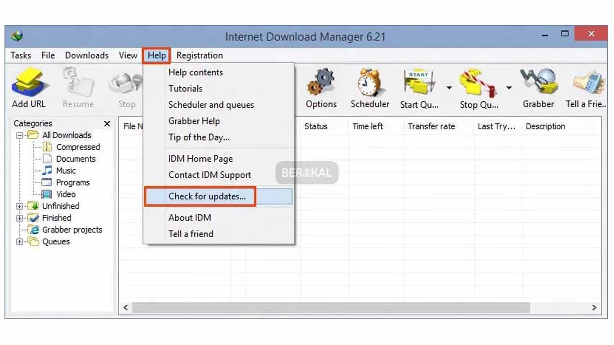
Task: Expand the Finished category node
Action: point(19,218)
